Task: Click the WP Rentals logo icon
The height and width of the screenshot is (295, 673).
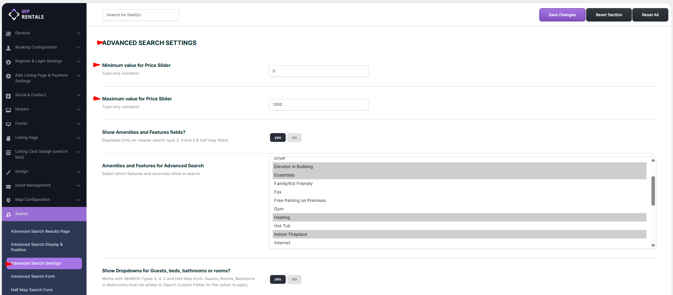Action: pyautogui.click(x=14, y=14)
